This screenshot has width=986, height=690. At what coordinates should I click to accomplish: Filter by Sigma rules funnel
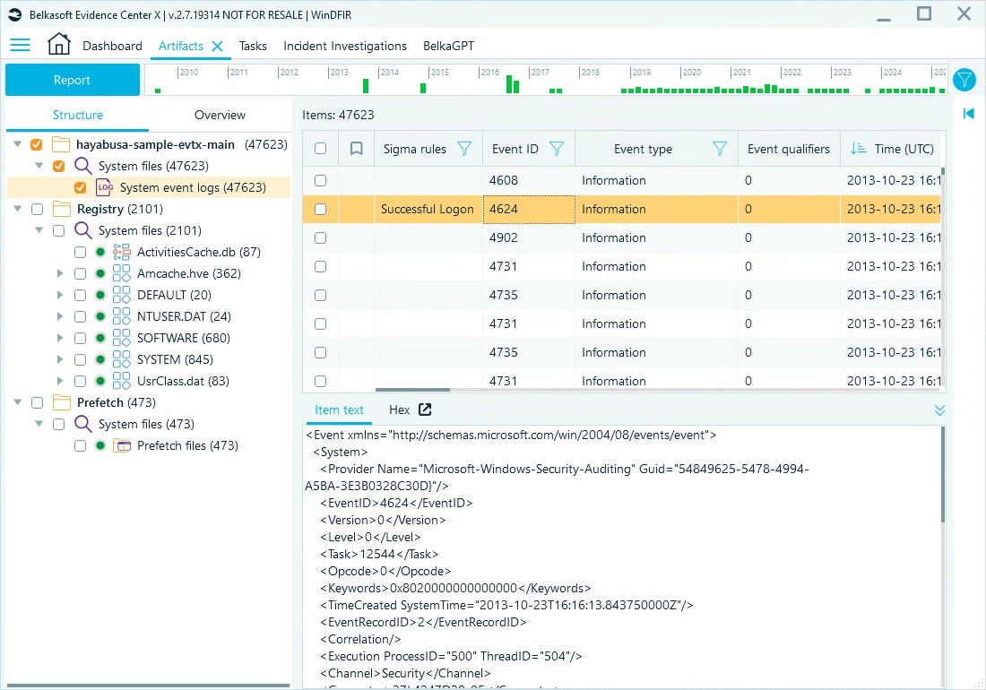pos(464,149)
